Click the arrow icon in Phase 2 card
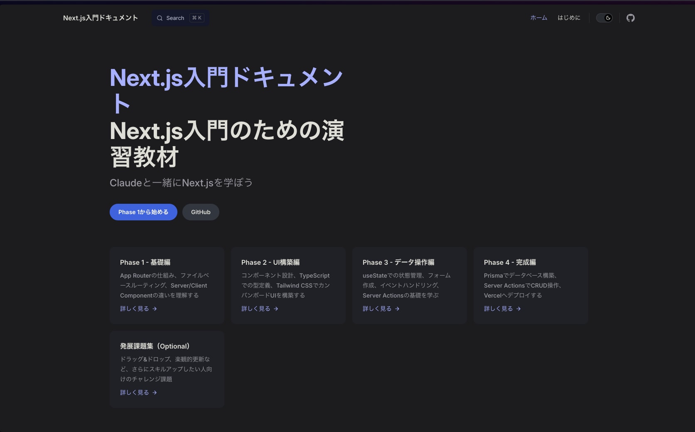This screenshot has height=432, width=695. [276, 309]
